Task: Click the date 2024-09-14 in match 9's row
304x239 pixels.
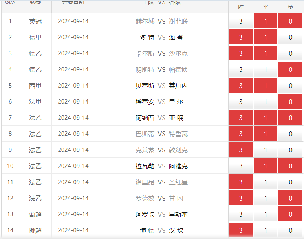Action: (x=73, y=150)
